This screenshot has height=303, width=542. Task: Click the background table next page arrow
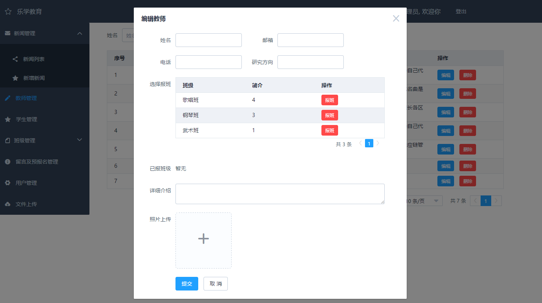[497, 201]
